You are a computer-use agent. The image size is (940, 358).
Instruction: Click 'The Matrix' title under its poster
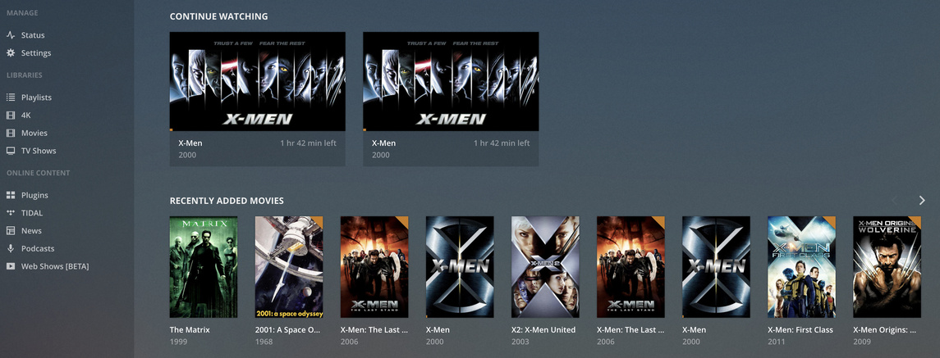point(190,330)
